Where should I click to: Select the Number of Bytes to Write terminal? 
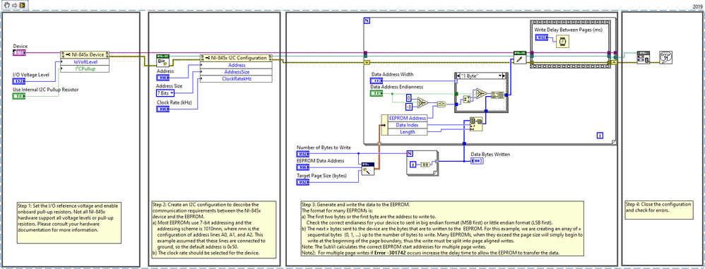302,154
